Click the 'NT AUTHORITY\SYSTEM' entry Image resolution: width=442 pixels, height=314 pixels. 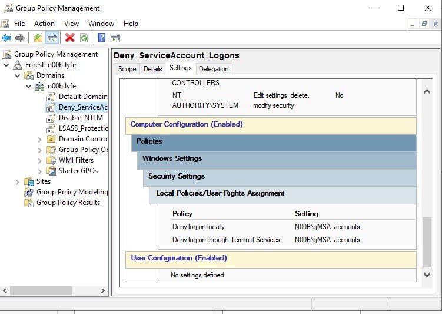[x=205, y=100]
